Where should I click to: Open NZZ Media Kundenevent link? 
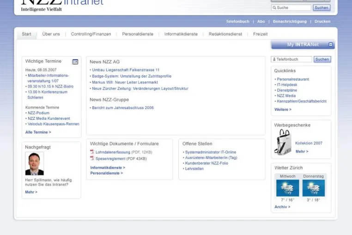49,118
